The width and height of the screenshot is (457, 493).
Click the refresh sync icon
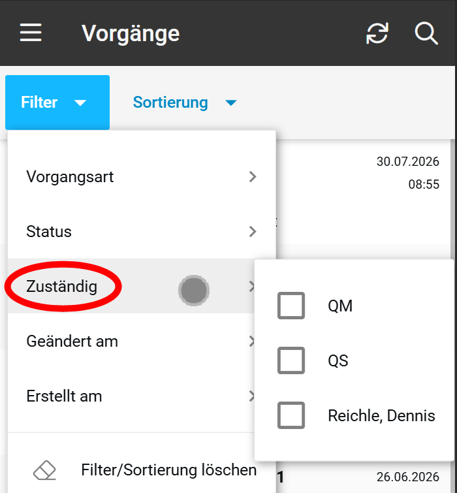(x=377, y=33)
